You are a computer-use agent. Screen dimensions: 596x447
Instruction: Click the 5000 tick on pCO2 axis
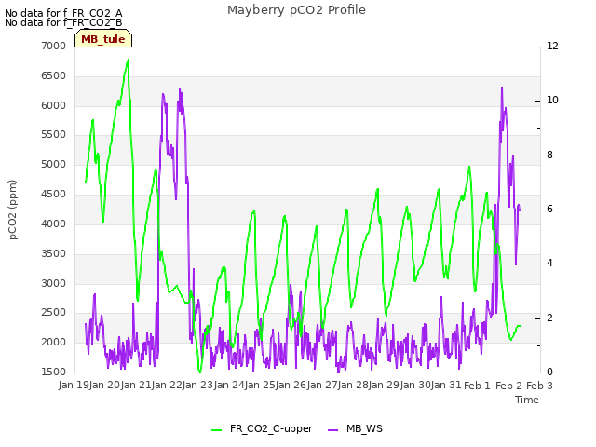(x=54, y=164)
